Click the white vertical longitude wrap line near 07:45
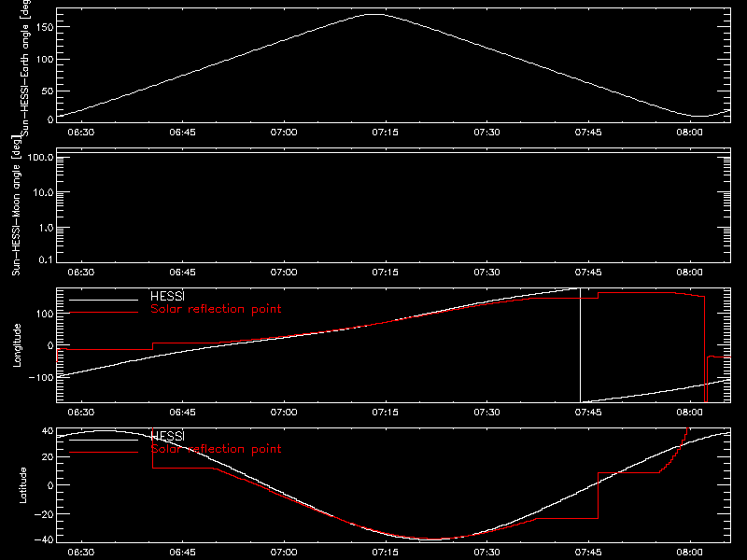 pos(580,345)
